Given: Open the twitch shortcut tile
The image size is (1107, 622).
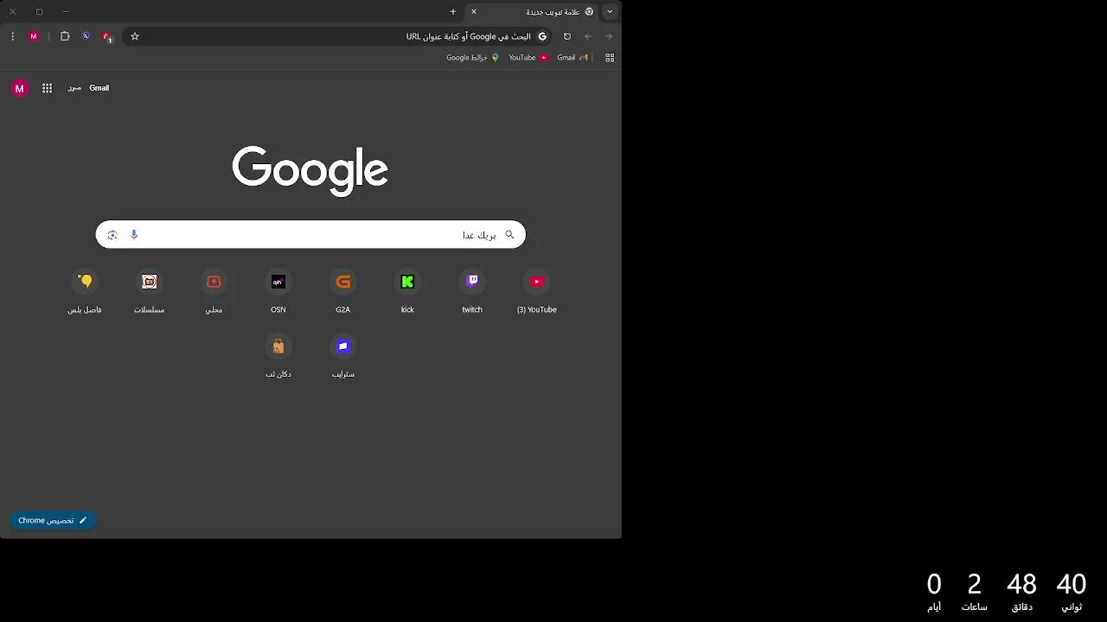Looking at the screenshot, I should pos(472,291).
